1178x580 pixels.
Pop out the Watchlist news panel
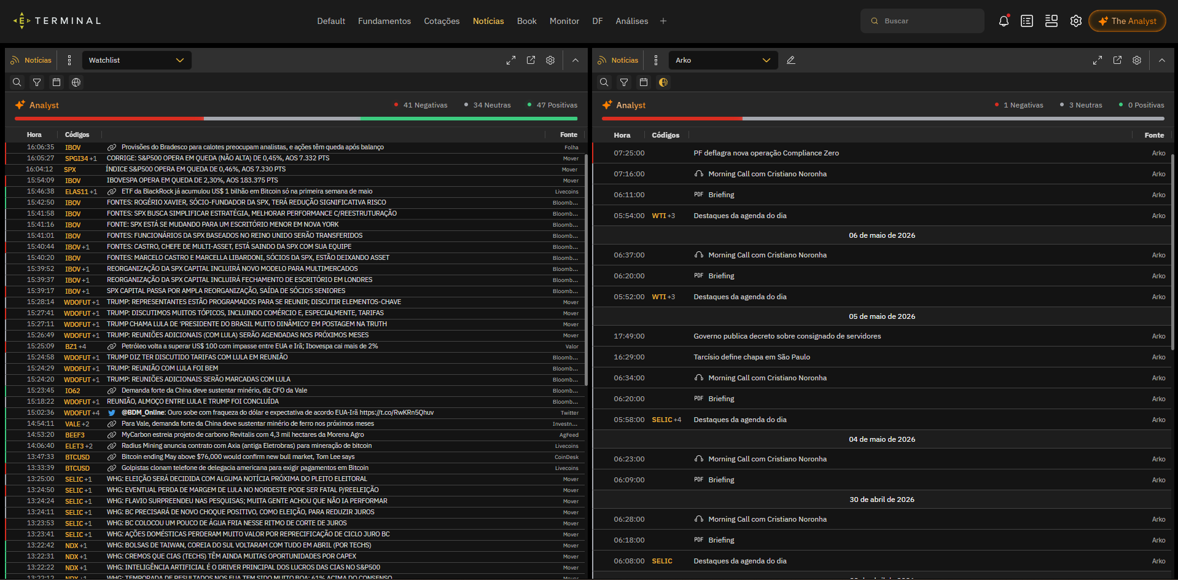tap(531, 60)
